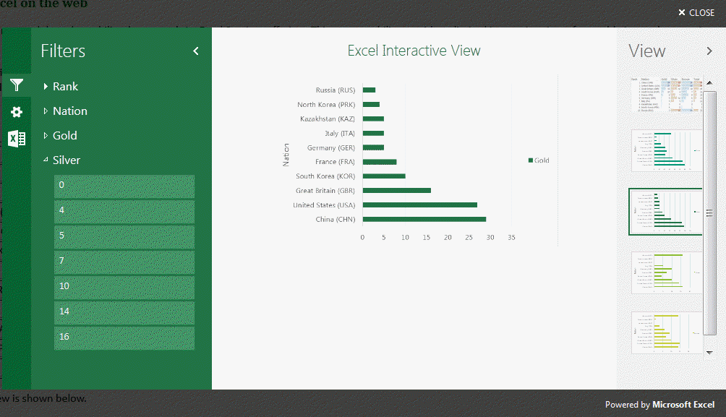
Task: Collapse the Filters panel with the chevron
Action: (195, 51)
